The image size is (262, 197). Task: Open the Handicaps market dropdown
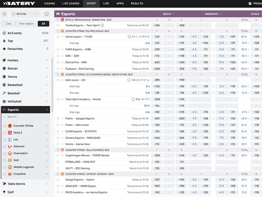pos(213,14)
